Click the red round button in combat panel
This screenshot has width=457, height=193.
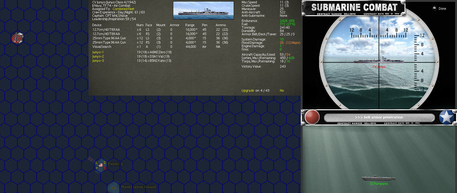(312, 117)
